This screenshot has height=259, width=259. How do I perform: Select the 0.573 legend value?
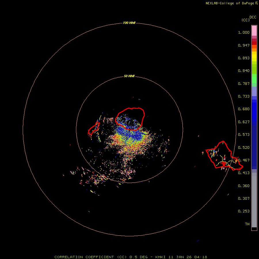[244, 135]
